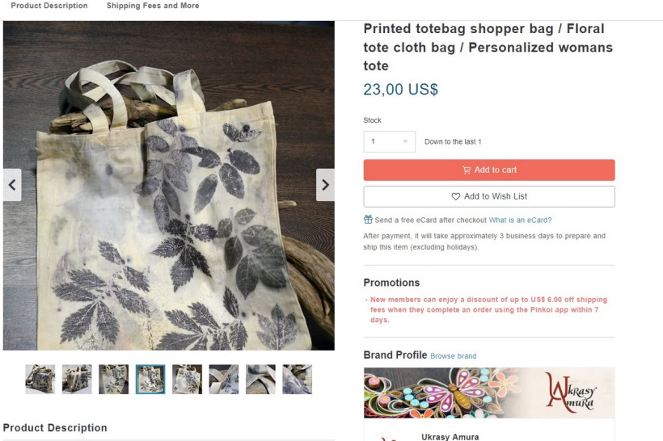
Task: Click the gift eCard icon
Action: [x=368, y=220]
